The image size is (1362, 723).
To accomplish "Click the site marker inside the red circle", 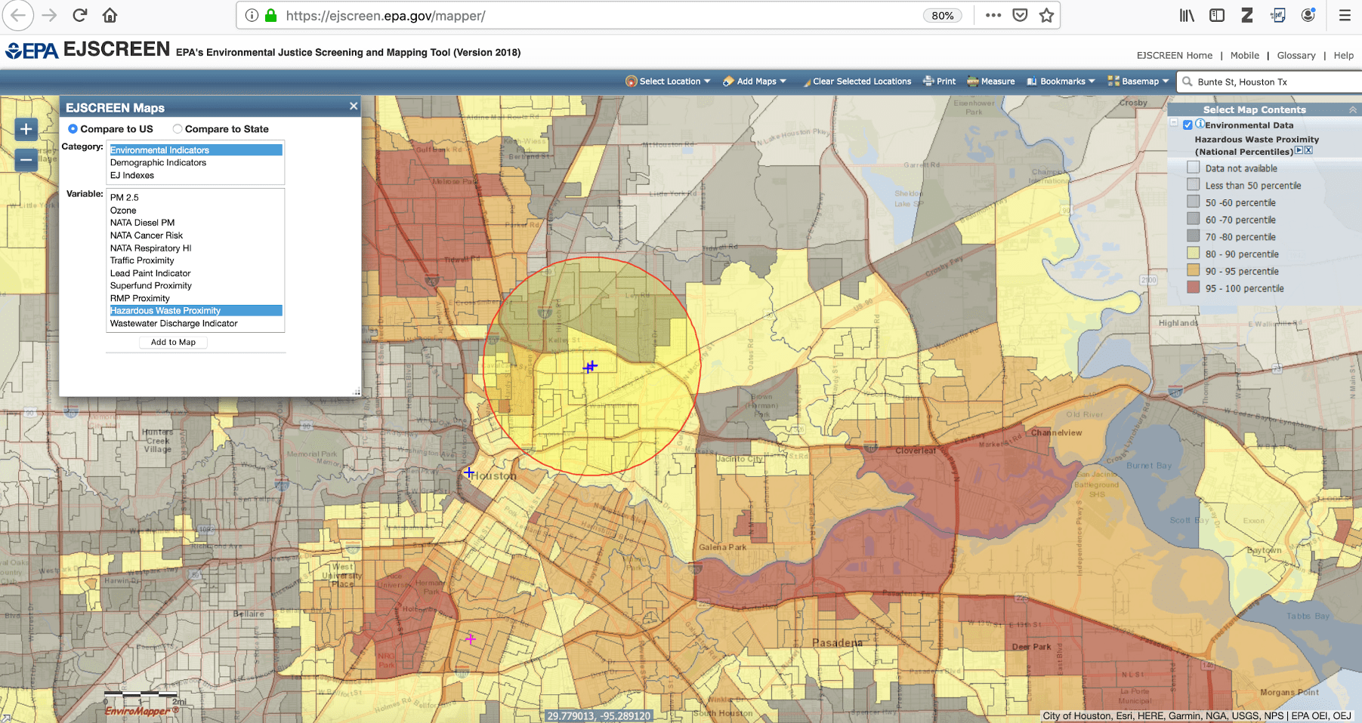I will [x=590, y=367].
